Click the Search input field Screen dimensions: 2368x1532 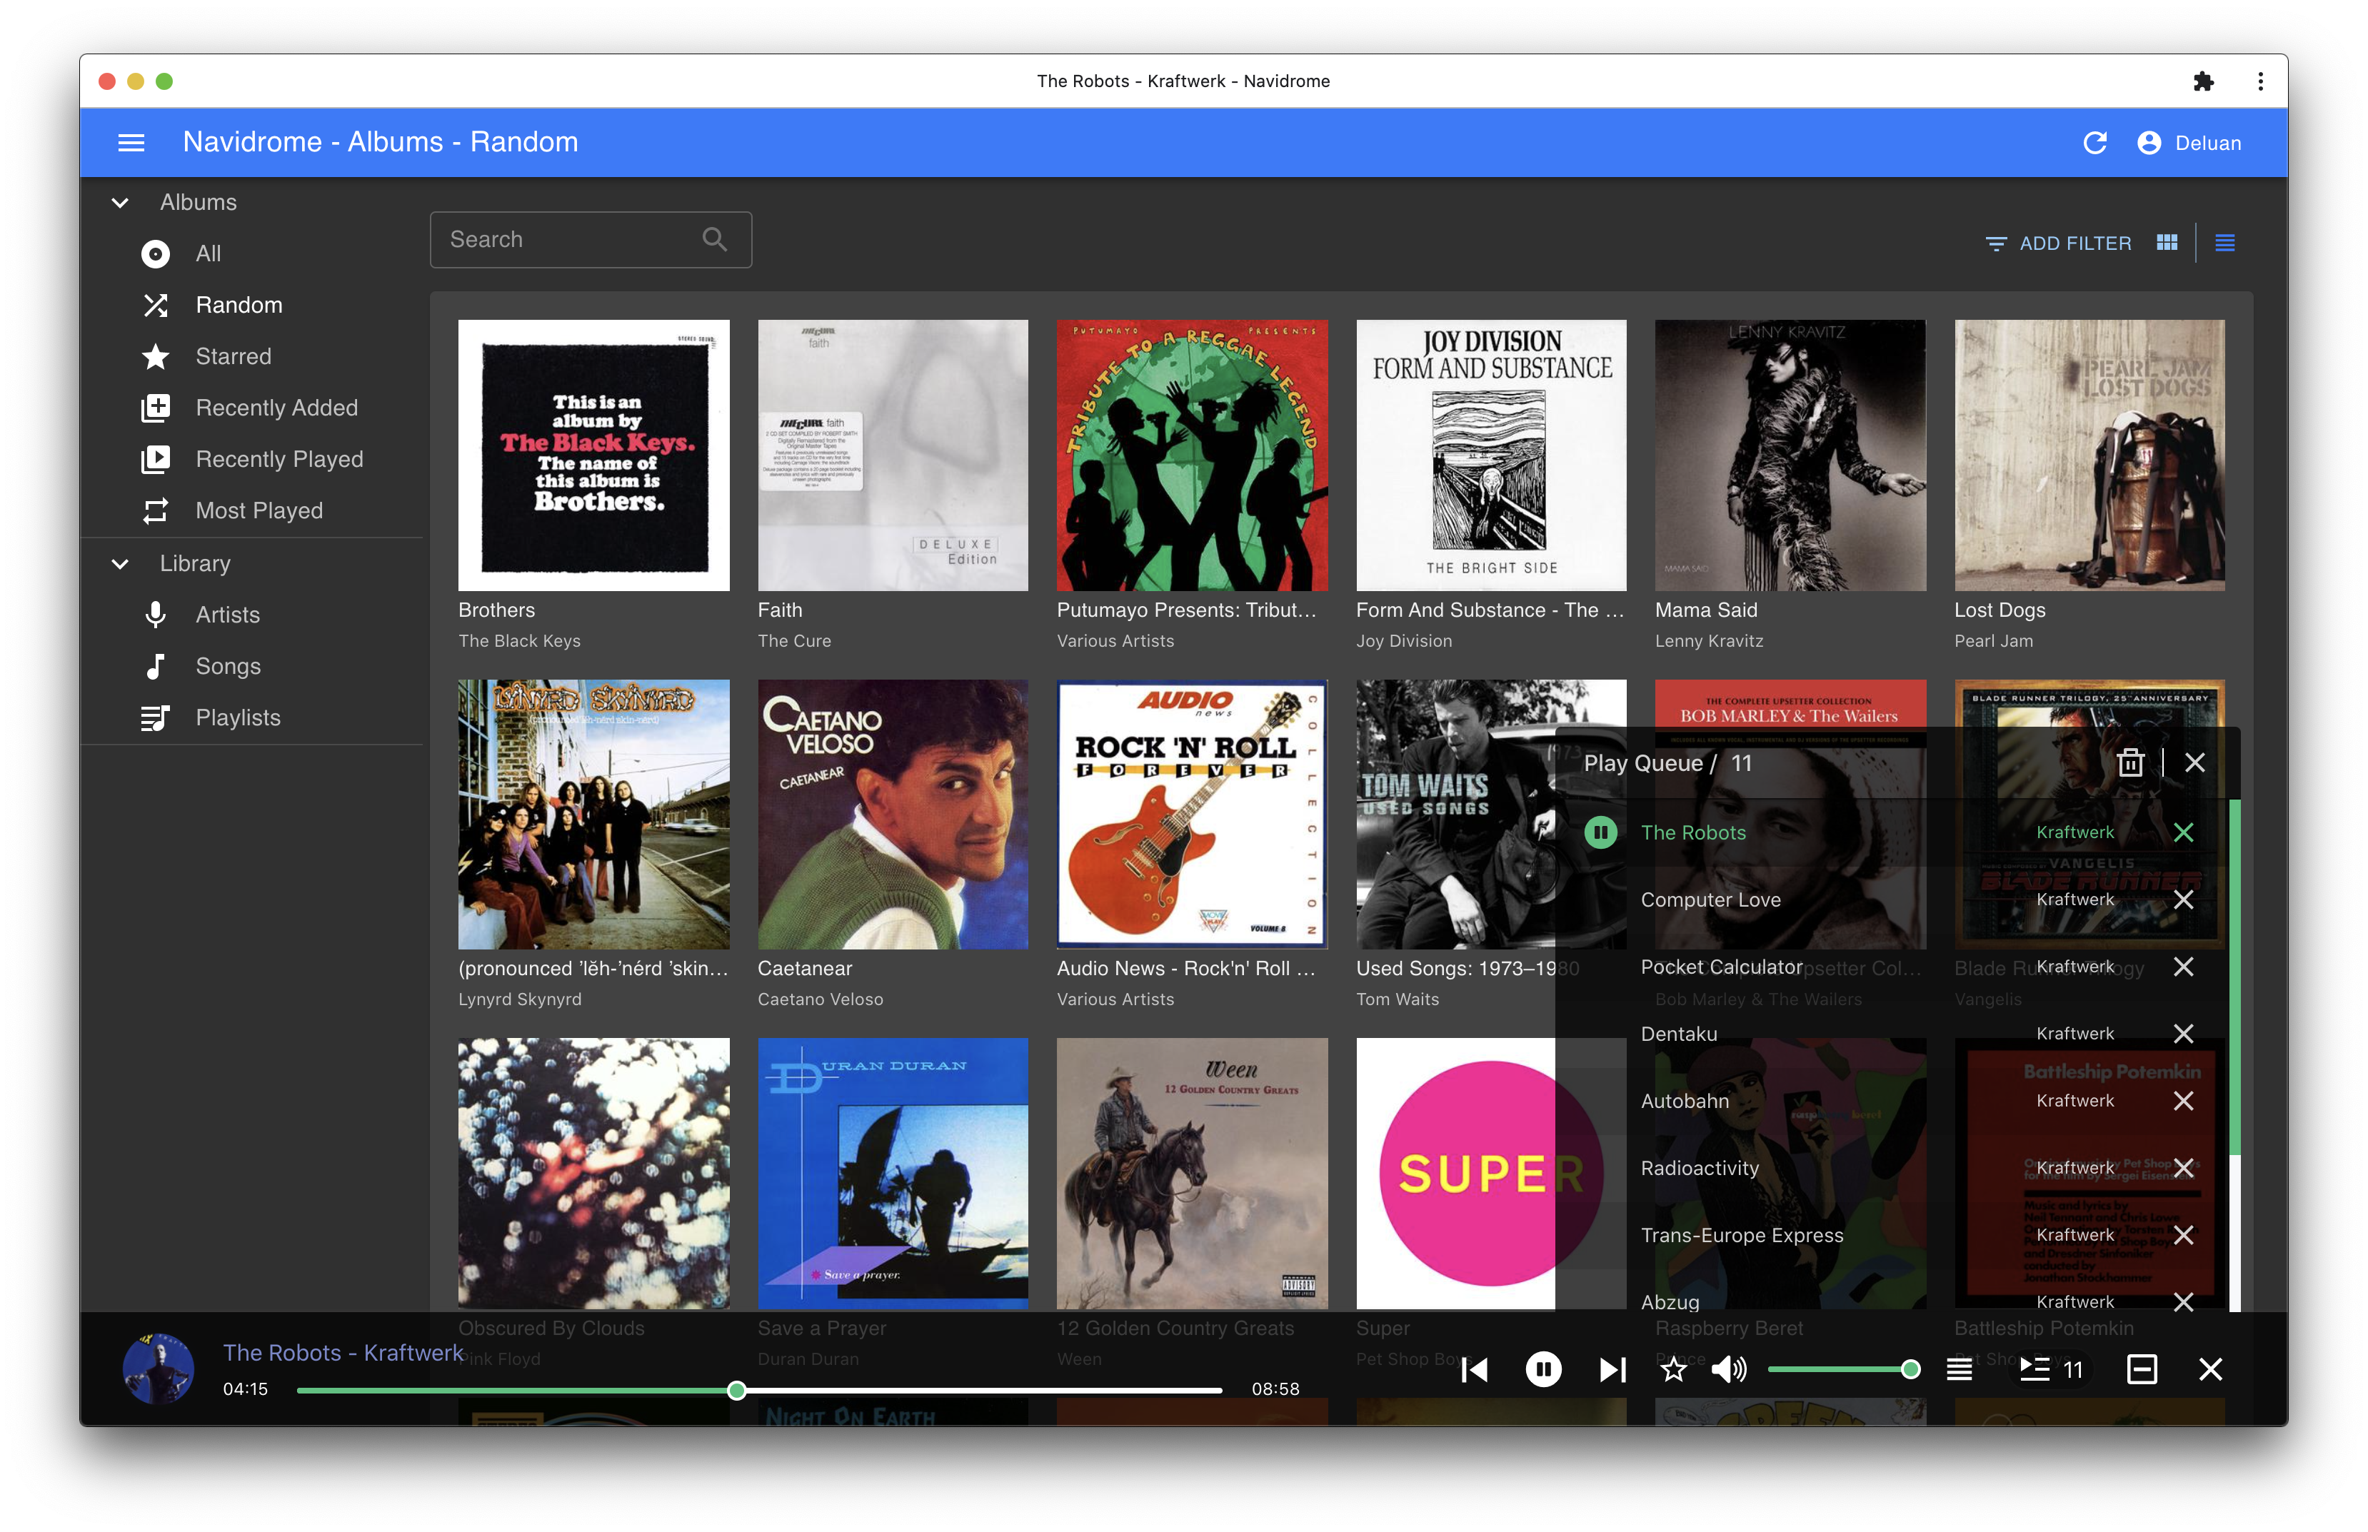point(588,238)
